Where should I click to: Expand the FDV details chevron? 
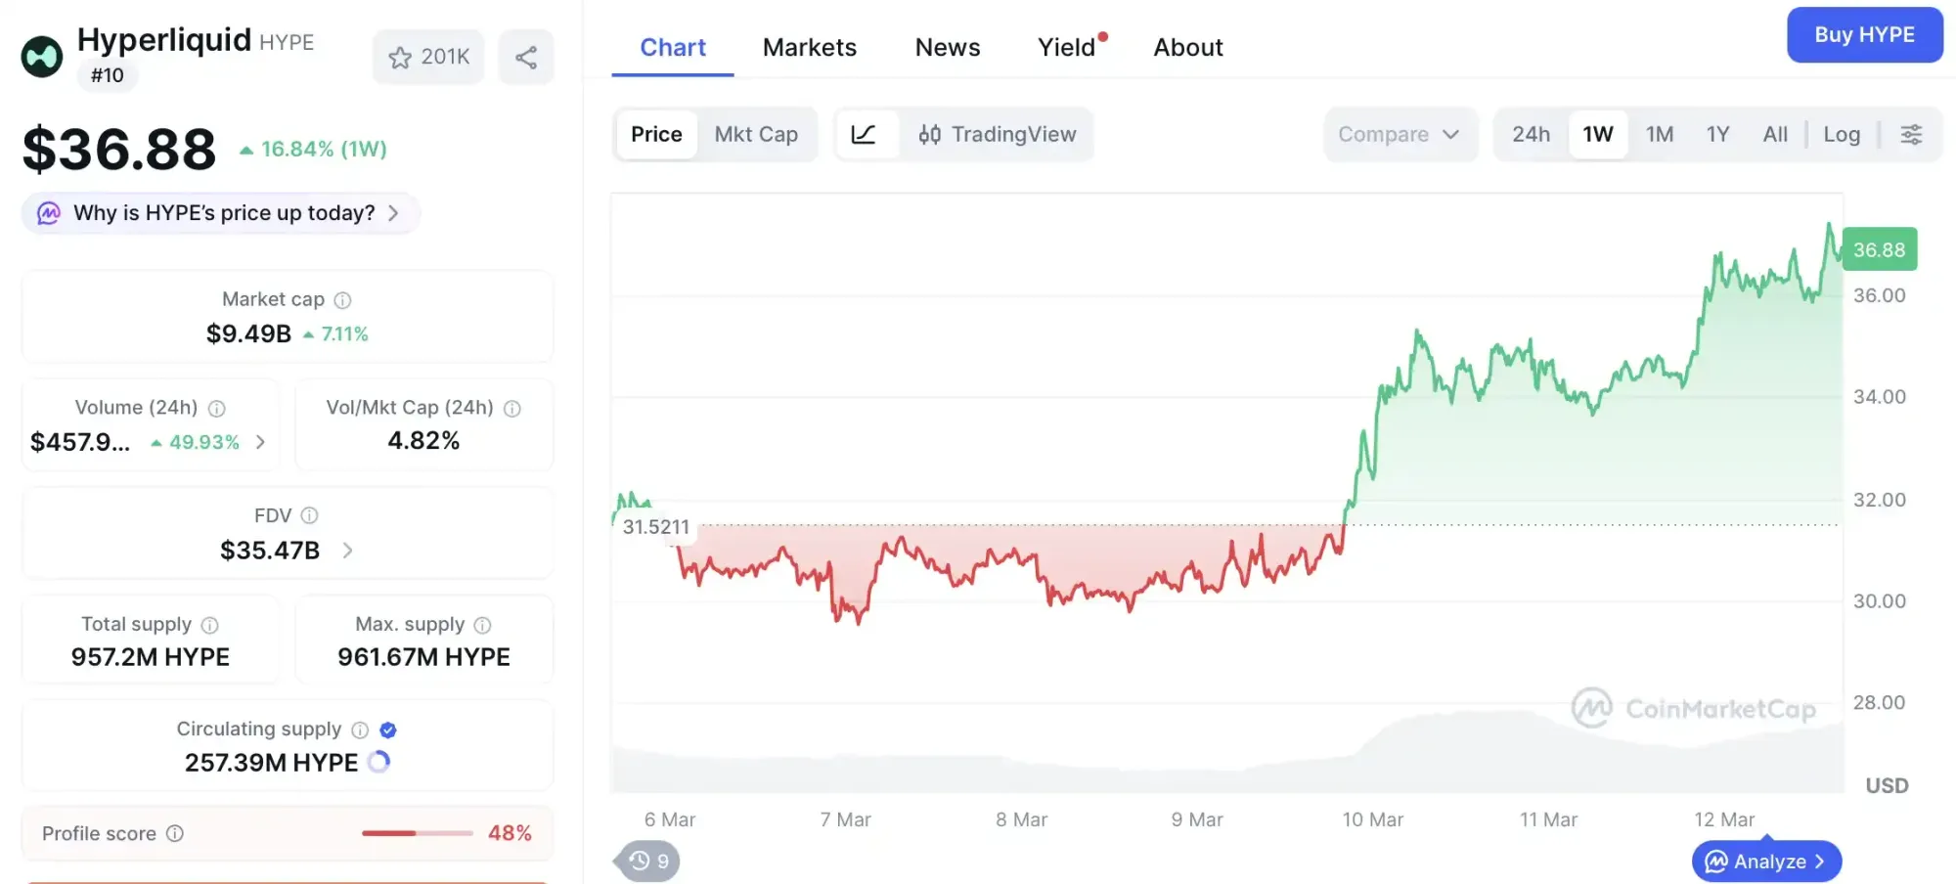pyautogui.click(x=347, y=551)
